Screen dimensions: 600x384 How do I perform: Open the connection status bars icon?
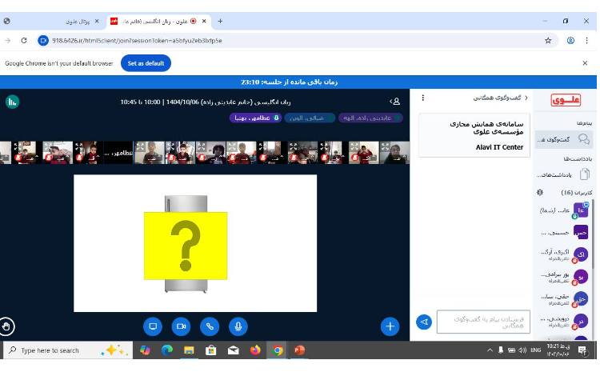12,102
